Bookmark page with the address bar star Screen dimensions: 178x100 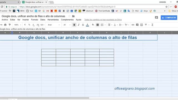point(166,7)
